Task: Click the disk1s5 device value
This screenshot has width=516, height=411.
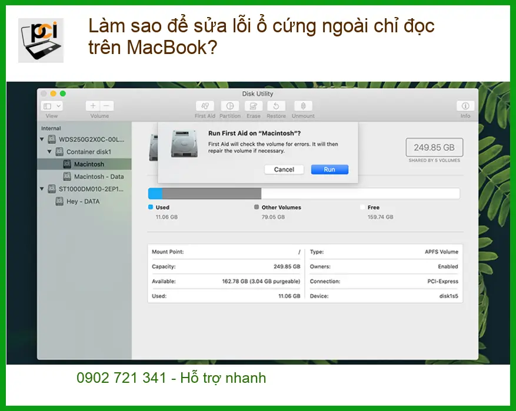Action: click(448, 296)
